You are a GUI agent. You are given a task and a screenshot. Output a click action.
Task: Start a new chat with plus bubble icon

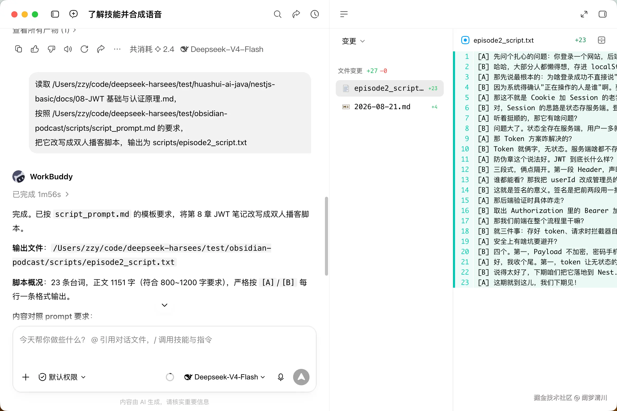(x=74, y=14)
